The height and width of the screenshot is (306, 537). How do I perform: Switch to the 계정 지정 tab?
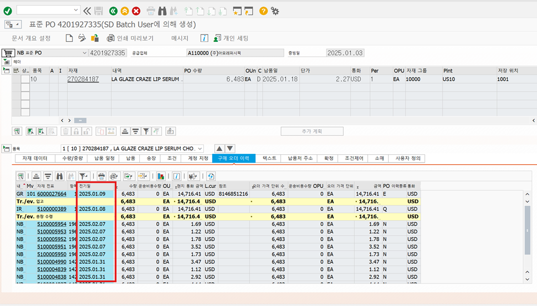[x=198, y=158]
